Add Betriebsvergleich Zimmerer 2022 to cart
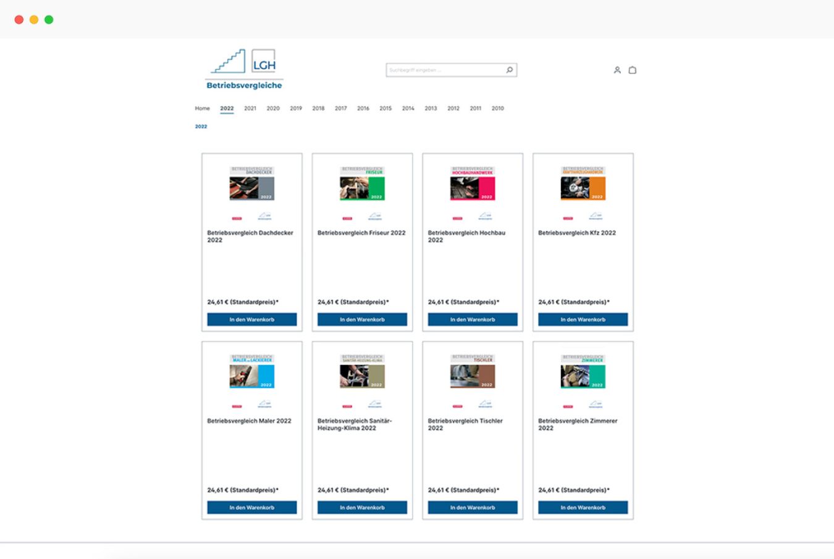834x559 pixels. tap(583, 507)
